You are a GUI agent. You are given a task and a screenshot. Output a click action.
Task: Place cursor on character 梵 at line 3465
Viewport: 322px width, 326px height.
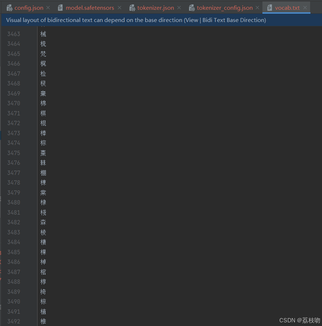[43, 54]
